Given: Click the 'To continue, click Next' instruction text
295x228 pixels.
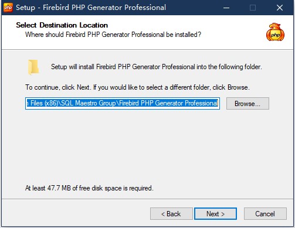Looking at the screenshot, I should (137, 87).
